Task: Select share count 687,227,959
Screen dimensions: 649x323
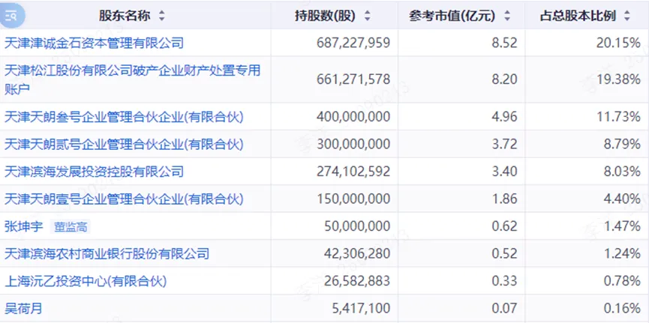Action: tap(353, 43)
